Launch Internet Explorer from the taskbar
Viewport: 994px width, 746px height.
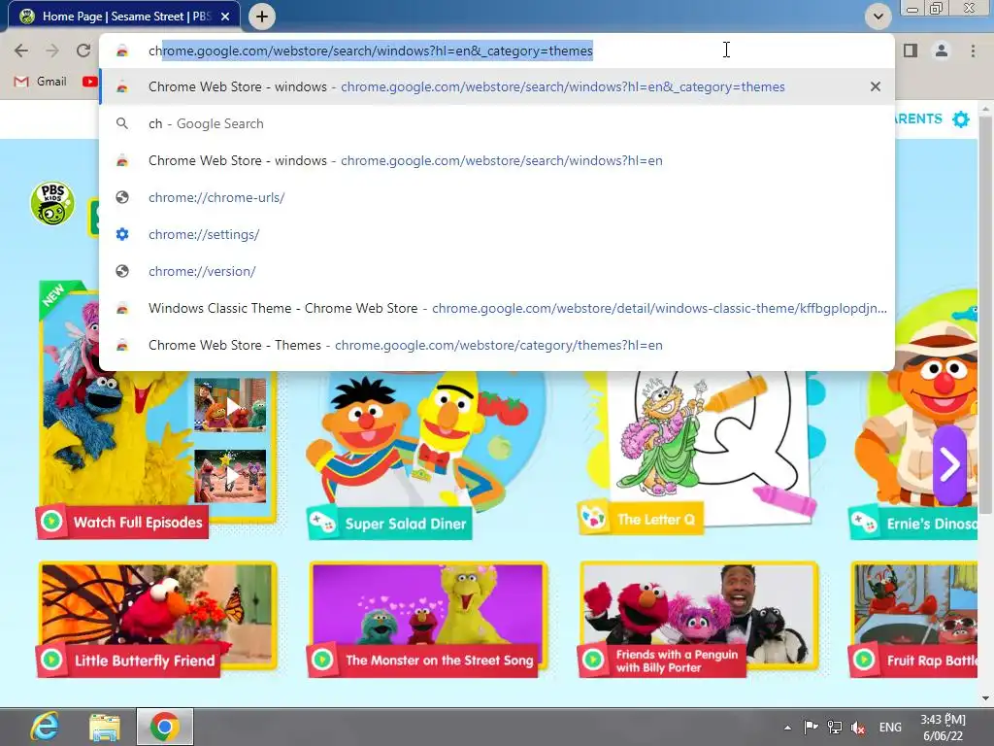[45, 727]
